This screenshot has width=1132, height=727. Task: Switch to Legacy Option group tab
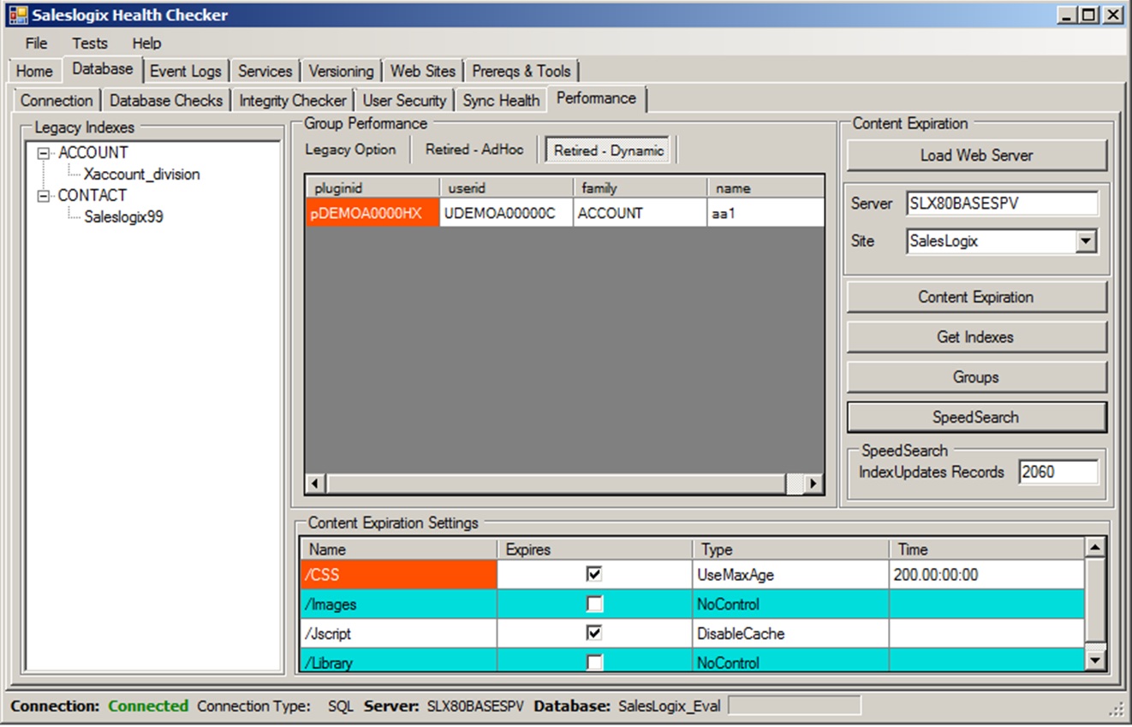350,150
